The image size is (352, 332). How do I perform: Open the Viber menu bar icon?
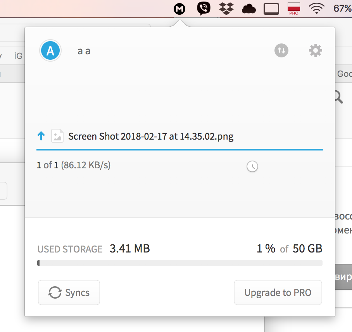pyautogui.click(x=203, y=8)
